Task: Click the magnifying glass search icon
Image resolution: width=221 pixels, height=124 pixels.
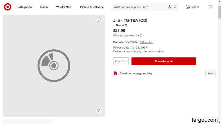Action: pos(175,7)
